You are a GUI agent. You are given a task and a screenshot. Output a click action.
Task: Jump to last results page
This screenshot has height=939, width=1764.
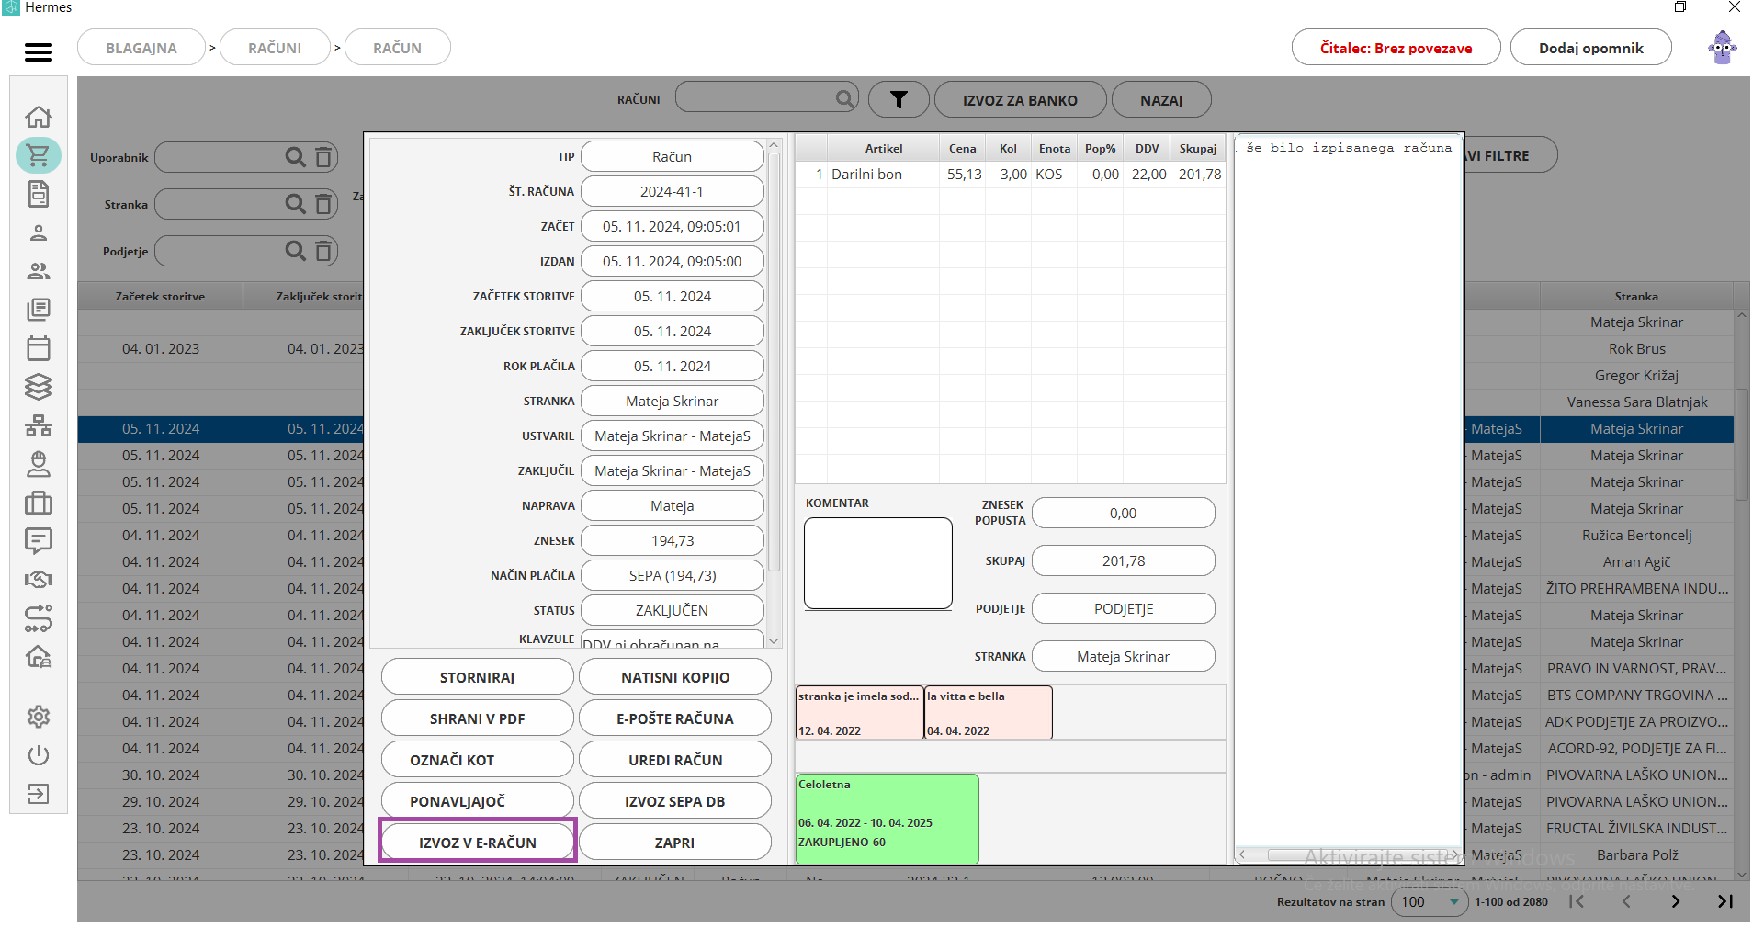(x=1725, y=901)
